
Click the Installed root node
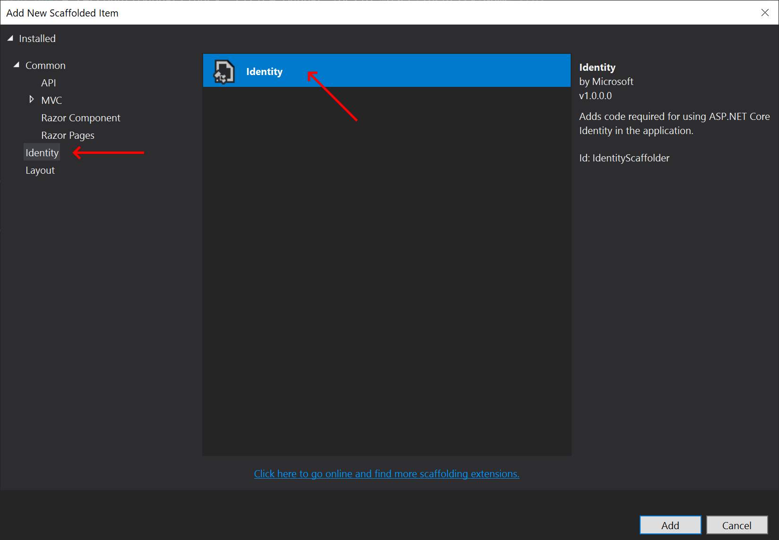point(37,38)
